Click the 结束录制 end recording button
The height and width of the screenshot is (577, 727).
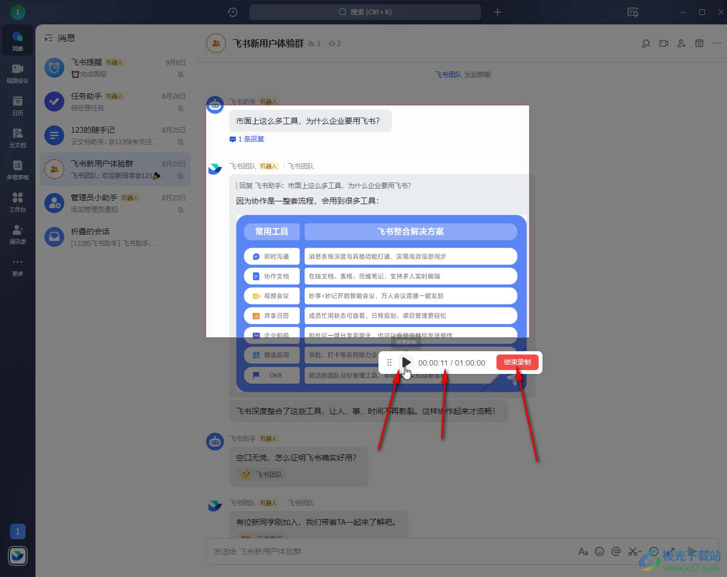[517, 362]
